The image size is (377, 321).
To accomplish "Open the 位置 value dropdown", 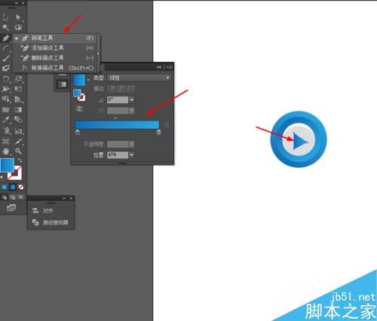I will [x=132, y=155].
